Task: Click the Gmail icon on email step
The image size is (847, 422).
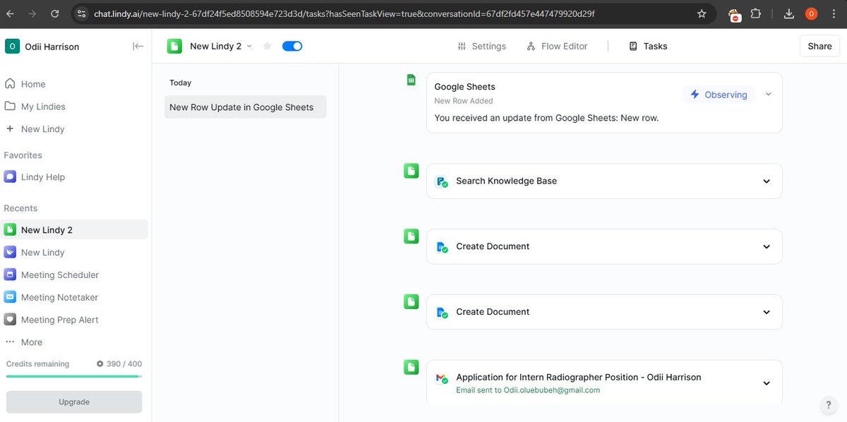Action: [x=442, y=379]
